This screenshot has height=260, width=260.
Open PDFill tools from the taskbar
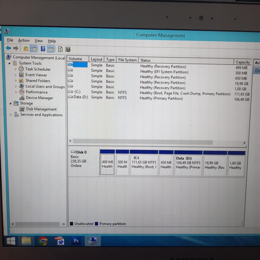click(x=59, y=241)
